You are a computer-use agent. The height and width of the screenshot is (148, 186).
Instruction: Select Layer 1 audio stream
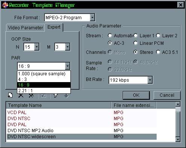(136, 35)
